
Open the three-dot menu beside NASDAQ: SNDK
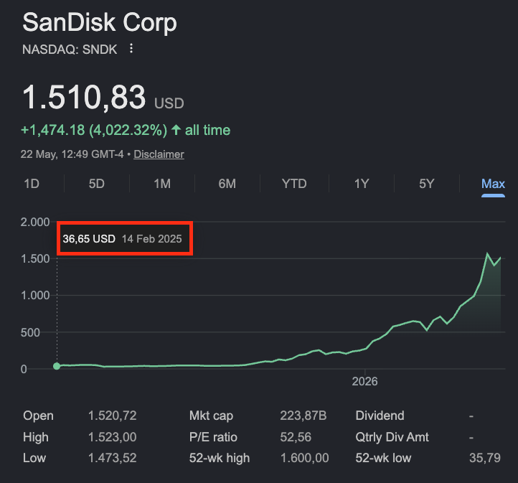click(131, 49)
